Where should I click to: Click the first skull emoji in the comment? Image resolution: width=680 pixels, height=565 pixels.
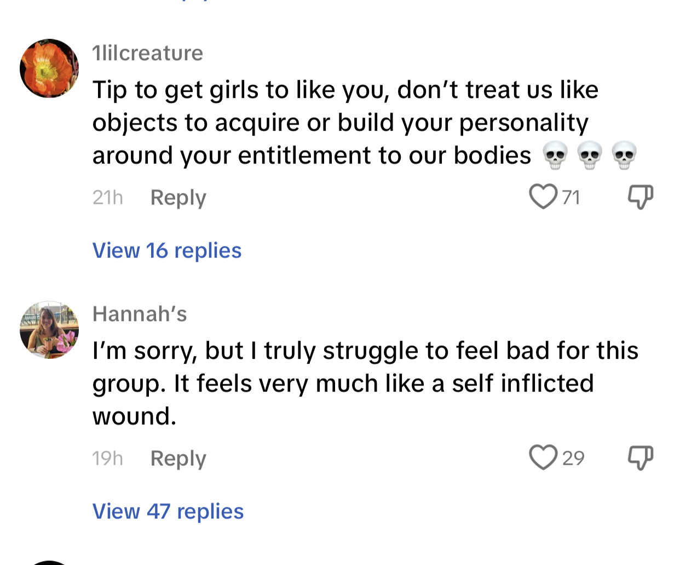(555, 155)
